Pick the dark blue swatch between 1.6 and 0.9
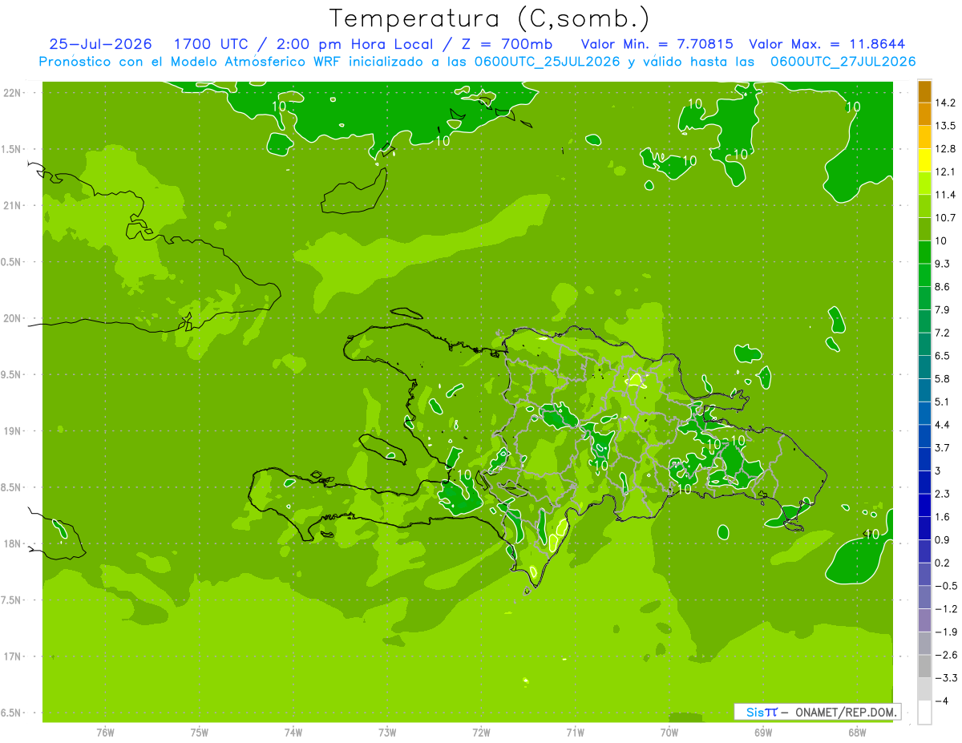 [924, 528]
